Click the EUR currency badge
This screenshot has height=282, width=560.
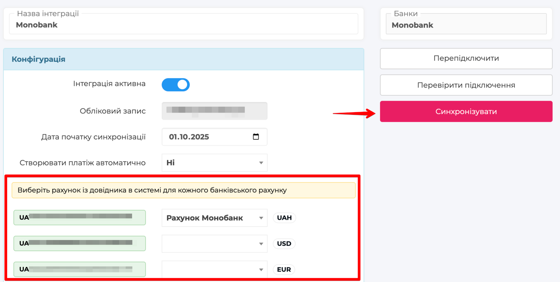pyautogui.click(x=284, y=269)
